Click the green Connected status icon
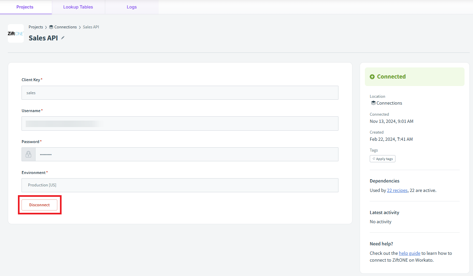 (x=372, y=77)
